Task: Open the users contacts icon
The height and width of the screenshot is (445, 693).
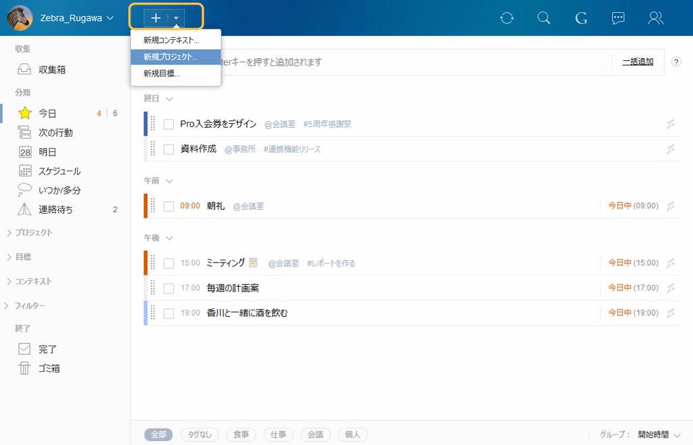Action: [x=655, y=18]
